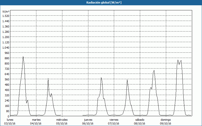Select the 'domingo' day label
This screenshot has width=202, height=126.
(166, 120)
